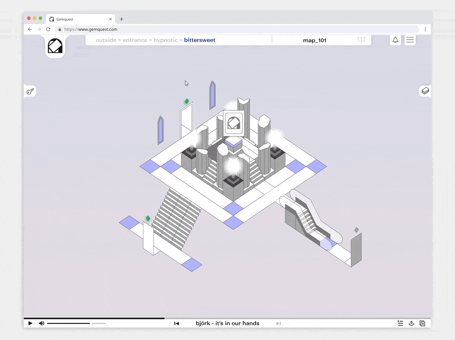The height and width of the screenshot is (340, 455).
Task: Mute the music volume
Action: [42, 323]
